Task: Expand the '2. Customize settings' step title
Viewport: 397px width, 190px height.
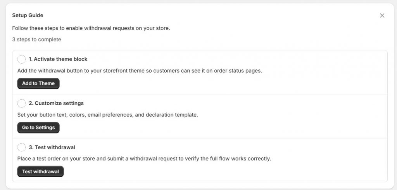Action: 56,104
